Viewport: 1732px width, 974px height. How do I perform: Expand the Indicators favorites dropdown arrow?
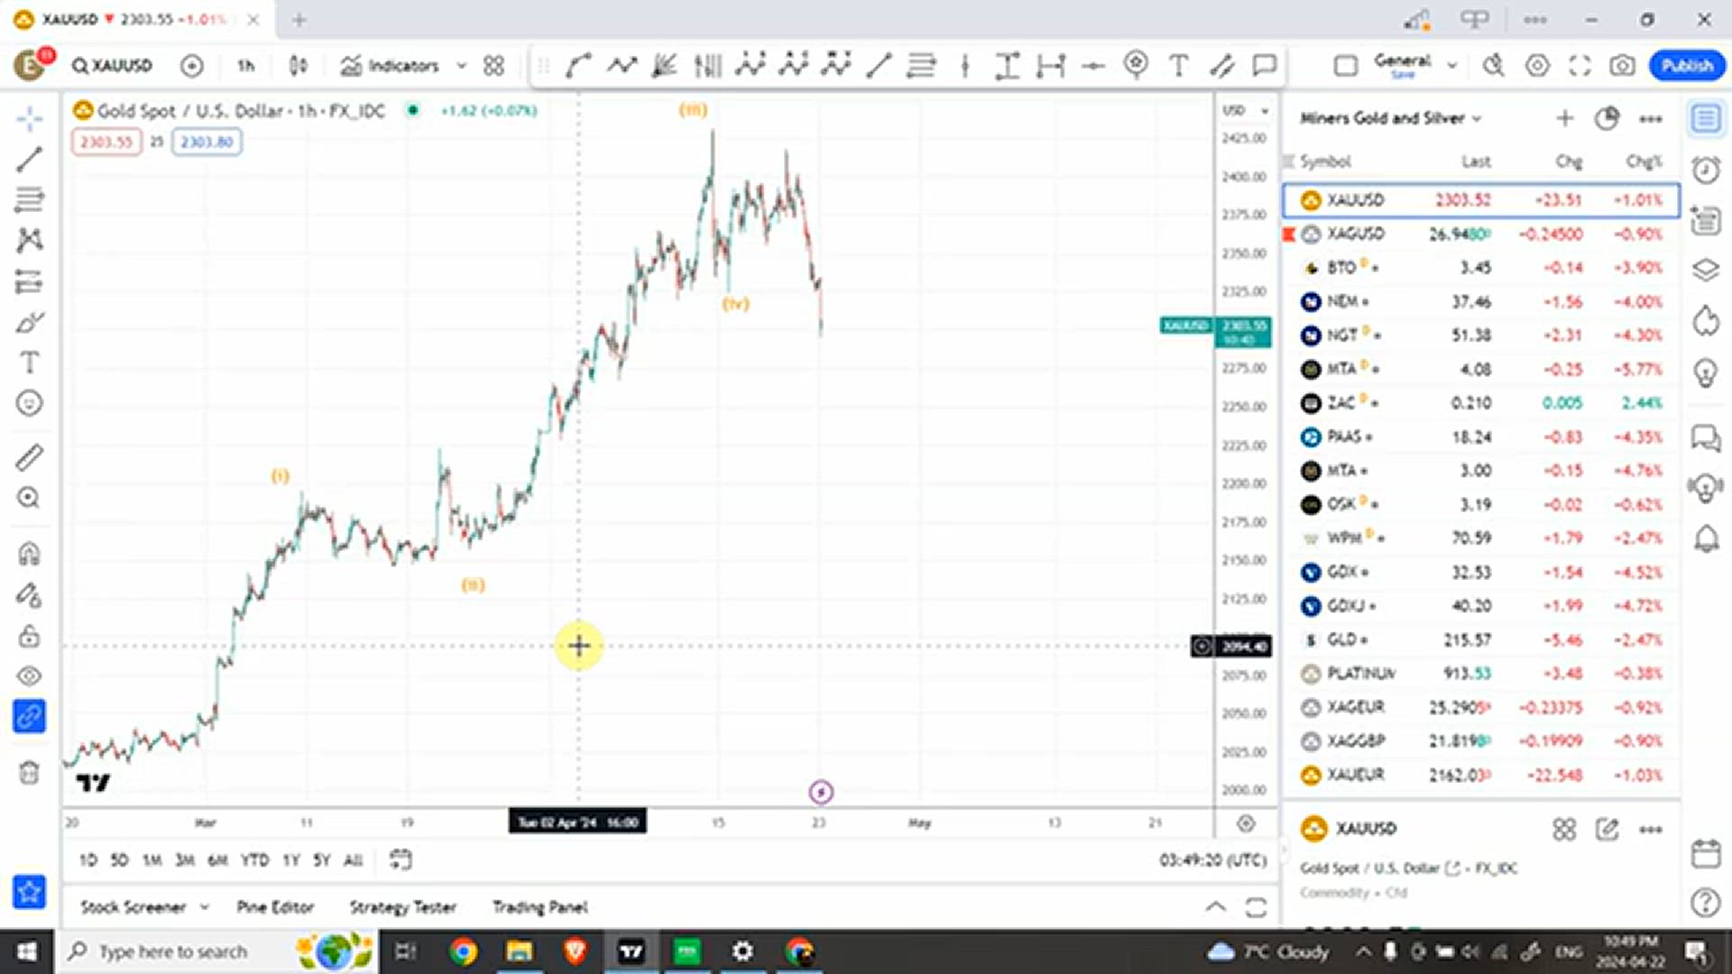click(462, 66)
